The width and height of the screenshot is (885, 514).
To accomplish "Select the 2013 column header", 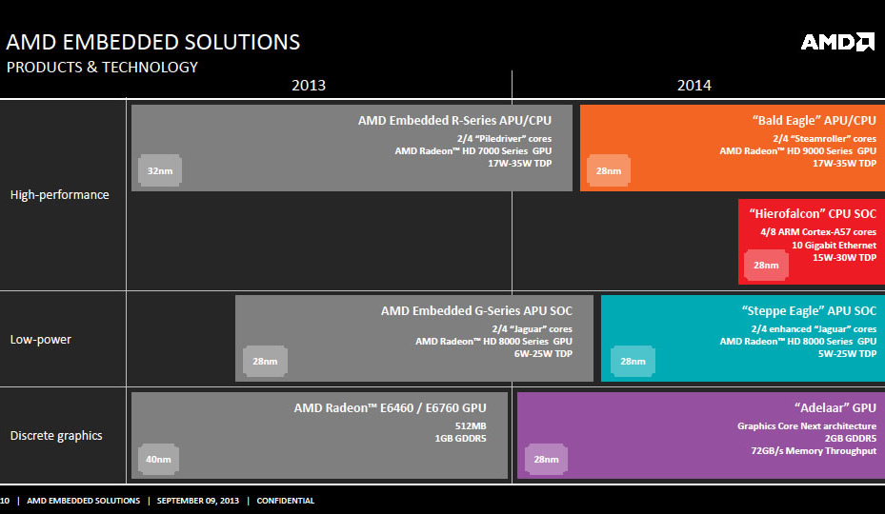I will tap(308, 86).
